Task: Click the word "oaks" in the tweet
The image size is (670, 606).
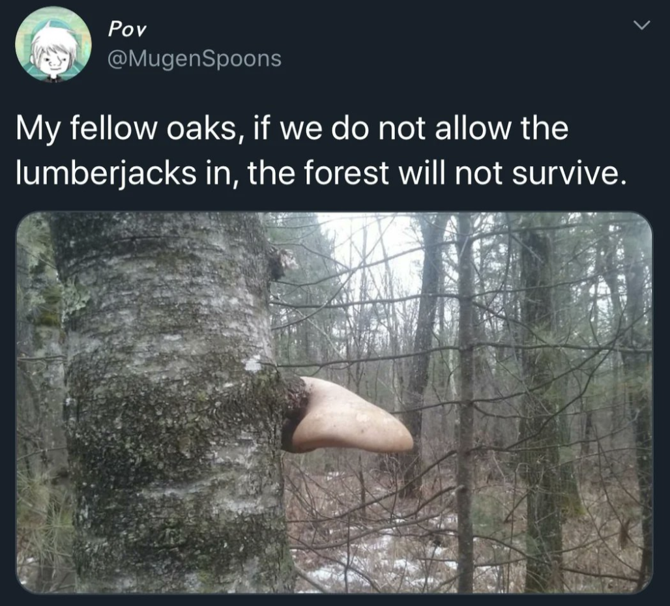Action: point(201,128)
